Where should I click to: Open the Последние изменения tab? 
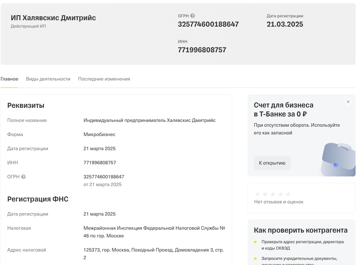pos(104,79)
